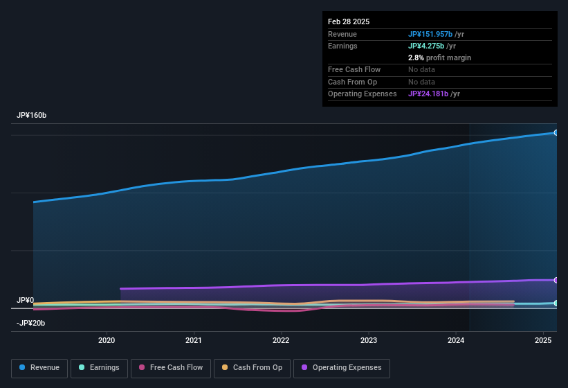
Task: Toggle the Revenue legend button
Action: 39,368
